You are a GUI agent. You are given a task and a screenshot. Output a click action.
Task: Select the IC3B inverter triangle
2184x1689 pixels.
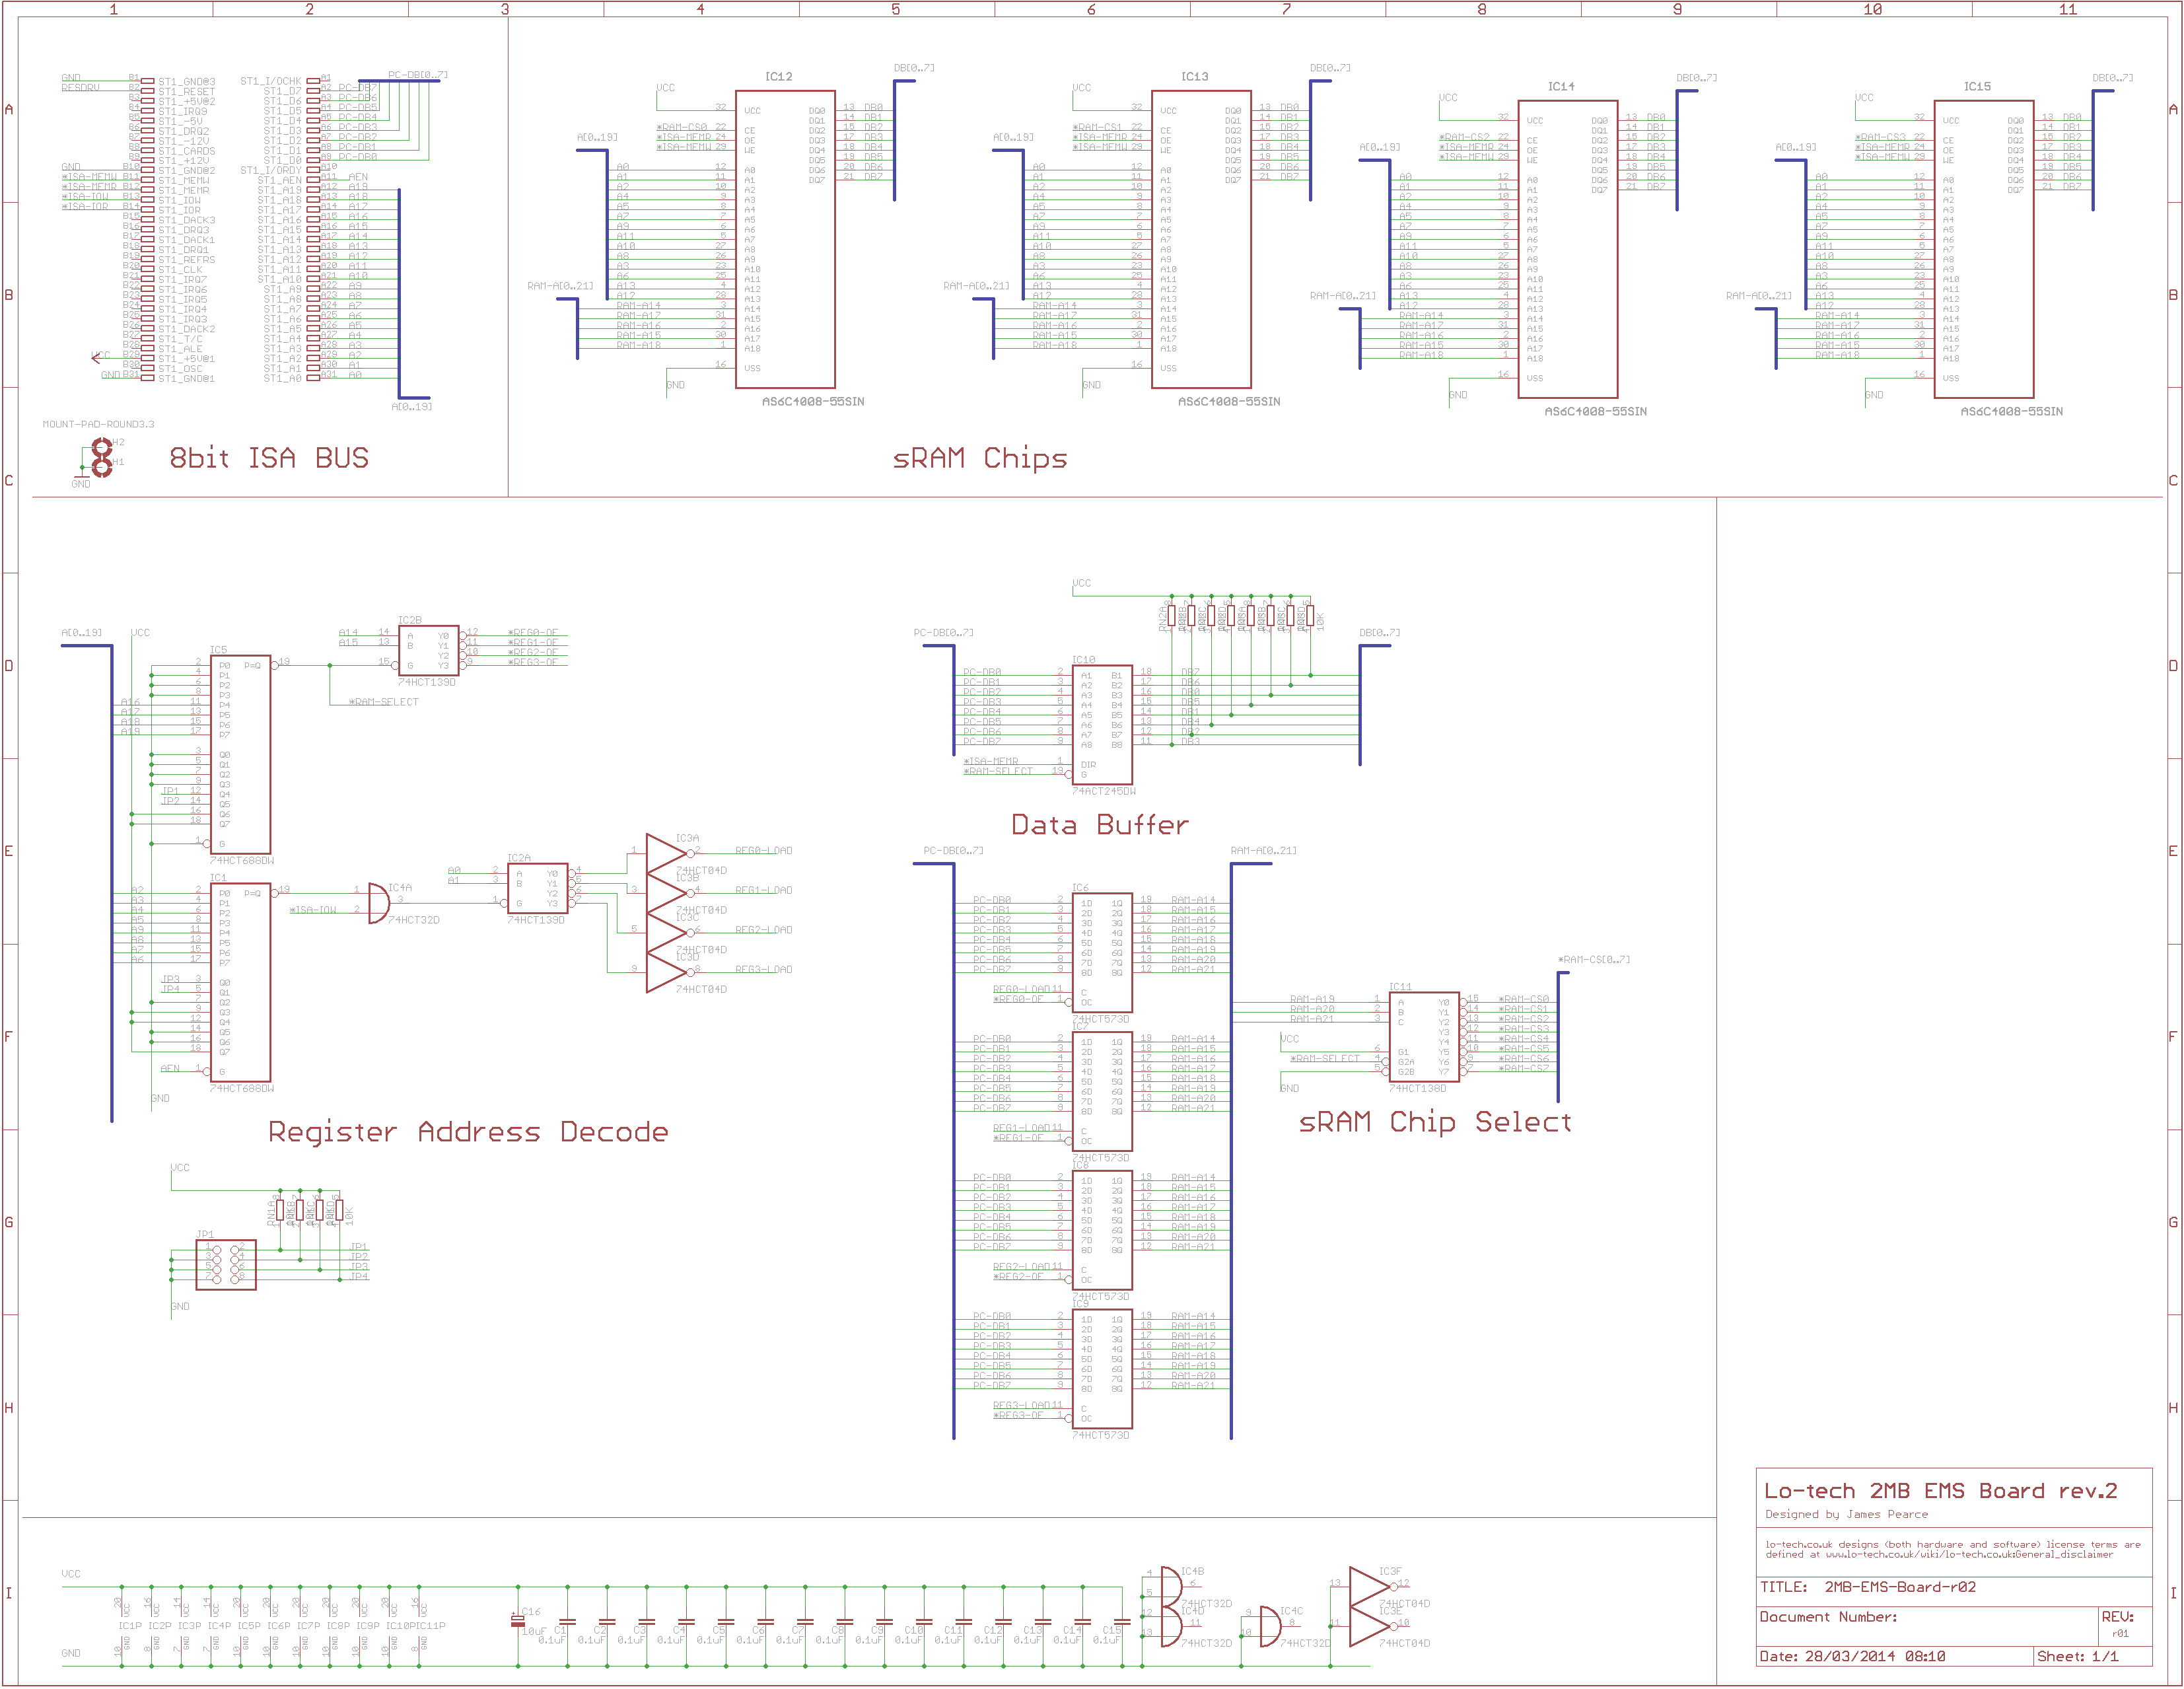[x=666, y=894]
